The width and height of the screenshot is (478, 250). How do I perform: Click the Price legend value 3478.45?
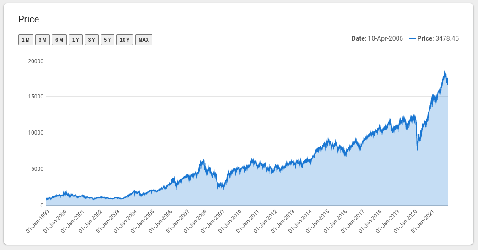447,38
